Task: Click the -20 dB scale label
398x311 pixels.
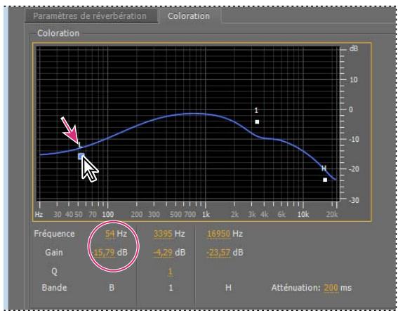Action: [x=354, y=169]
